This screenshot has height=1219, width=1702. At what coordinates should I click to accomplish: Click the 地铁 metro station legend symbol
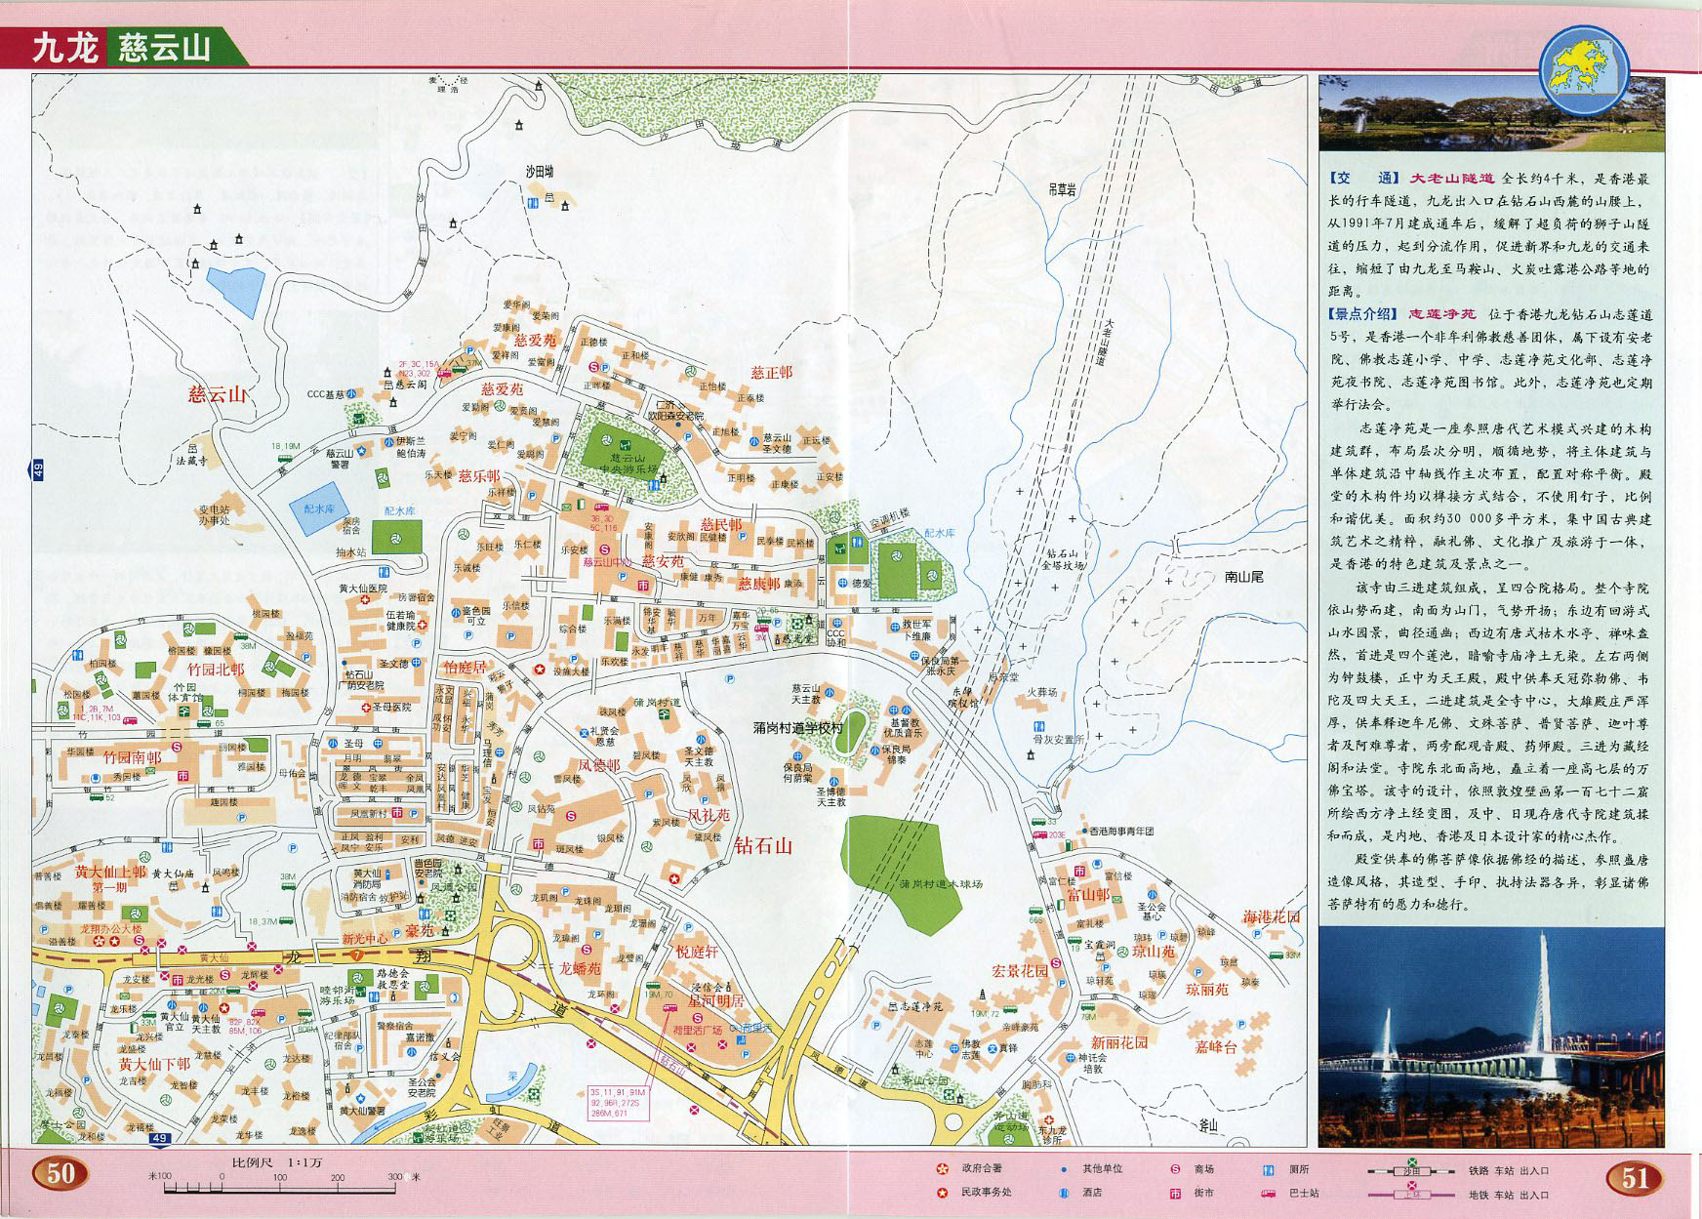[1412, 1193]
